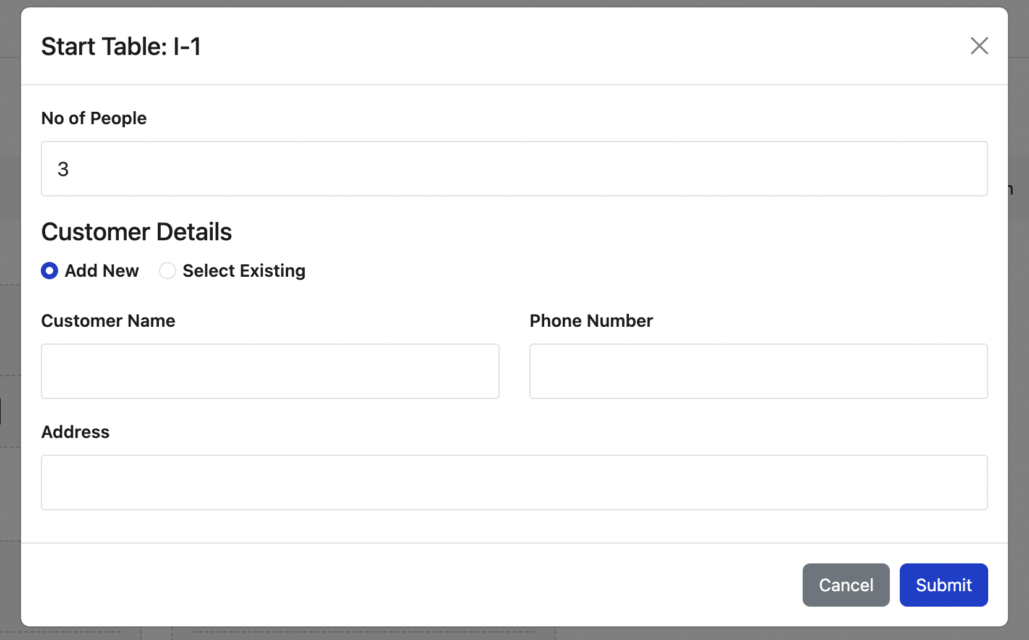Click the Select Existing label text
Screen dimensions: 1029x640
[x=244, y=271]
